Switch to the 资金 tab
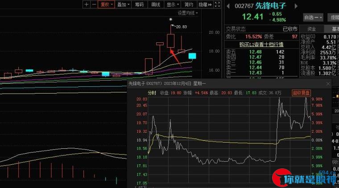339x188 pixels. coord(311,29)
